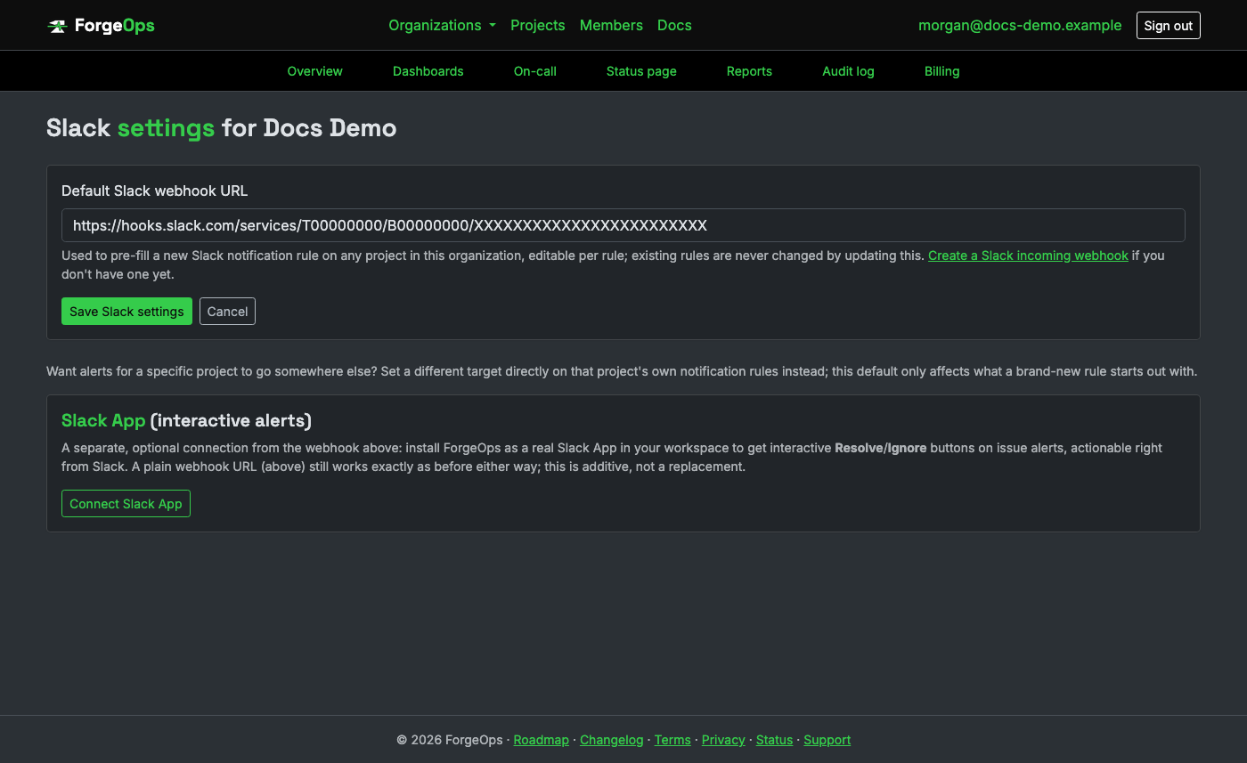Click the bold 'Resolve/Ignore' text
The width and height of the screenshot is (1247, 763).
pos(880,448)
